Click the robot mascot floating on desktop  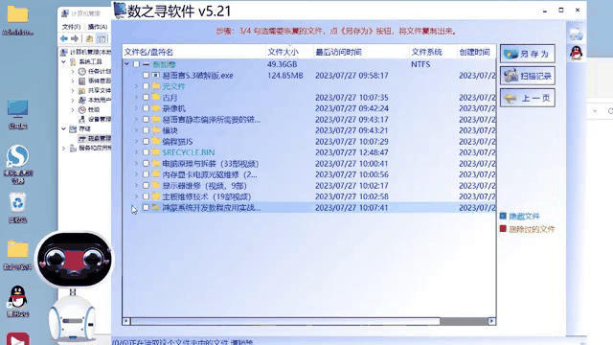coord(74,286)
